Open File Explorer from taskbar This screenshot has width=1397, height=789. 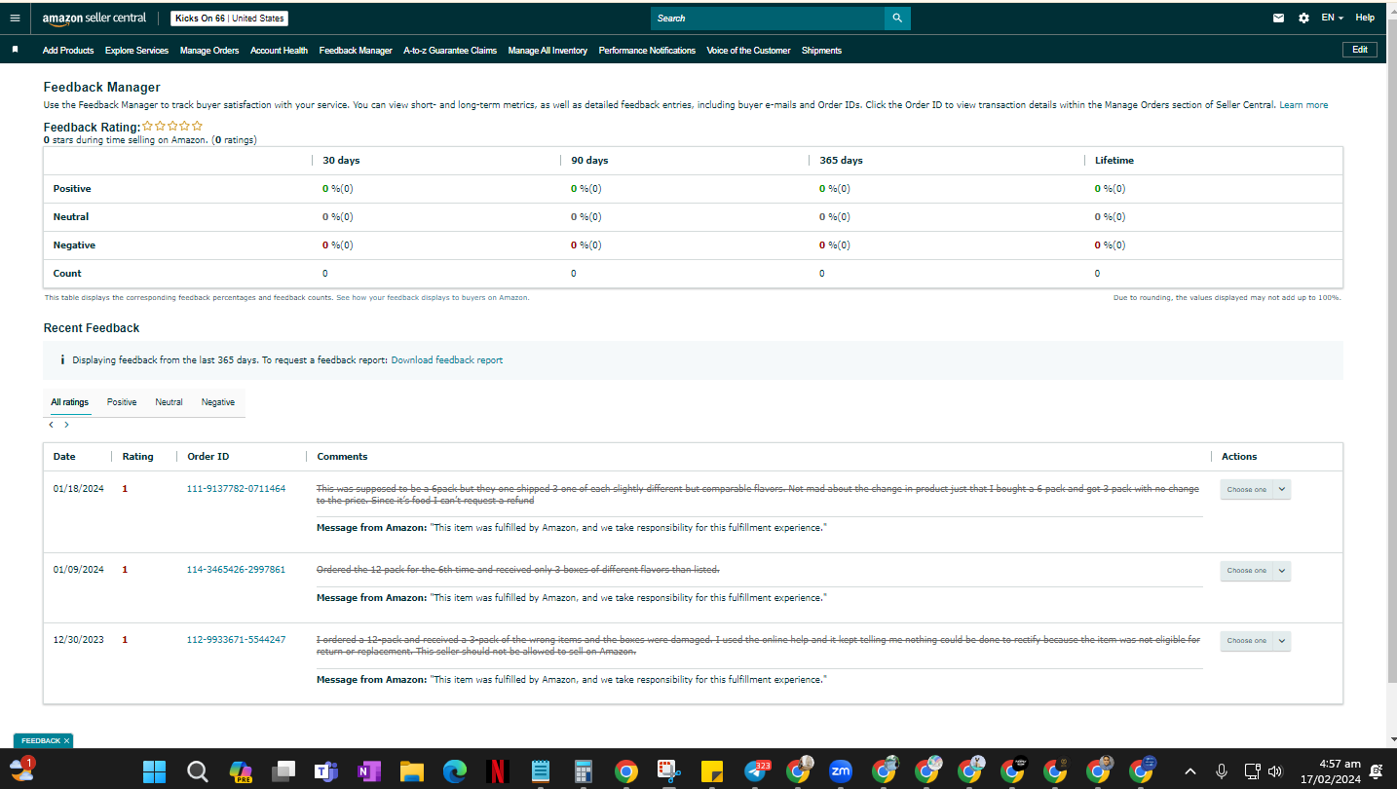click(x=411, y=772)
